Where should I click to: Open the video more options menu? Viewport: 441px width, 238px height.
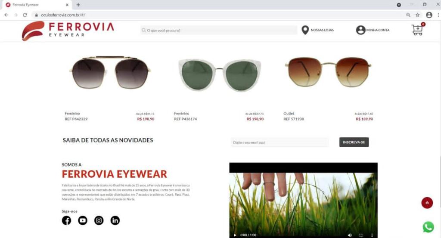pyautogui.click(x=372, y=235)
